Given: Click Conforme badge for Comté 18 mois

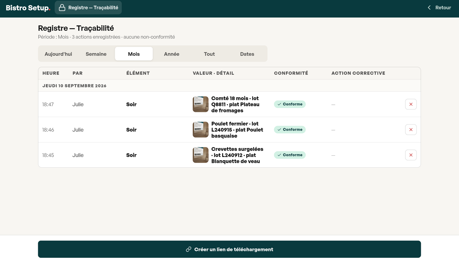Looking at the screenshot, I should (290, 104).
